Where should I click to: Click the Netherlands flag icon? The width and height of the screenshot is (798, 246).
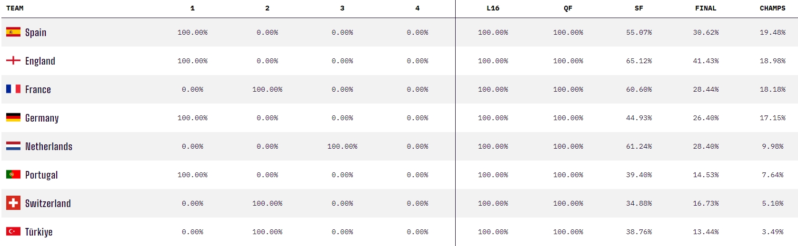(x=13, y=146)
